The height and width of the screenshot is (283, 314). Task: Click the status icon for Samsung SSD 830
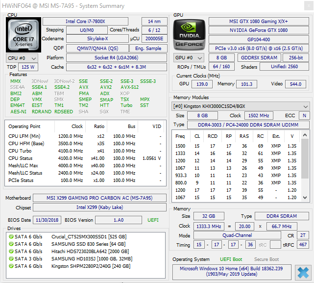coord(11,244)
